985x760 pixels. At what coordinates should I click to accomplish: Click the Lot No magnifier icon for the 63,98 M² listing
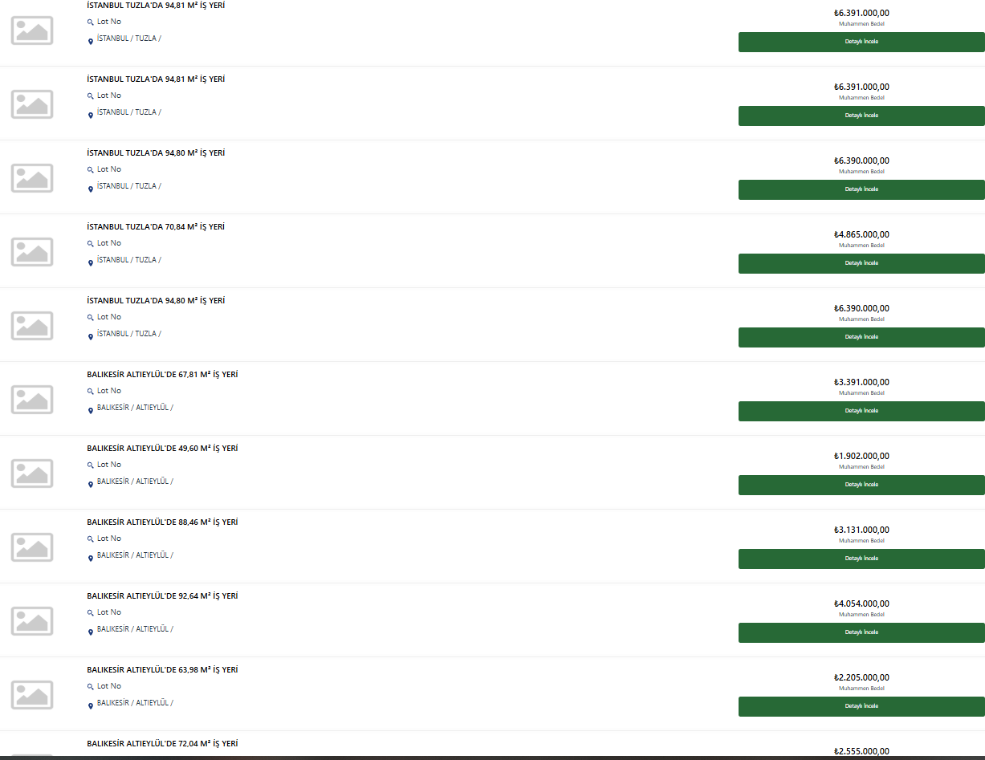point(91,687)
